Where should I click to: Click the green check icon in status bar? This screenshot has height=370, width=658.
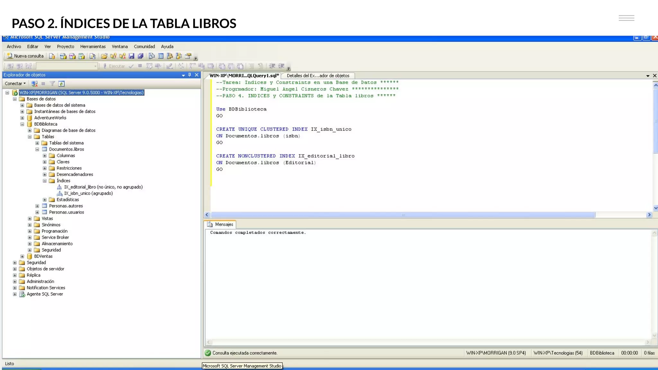[208, 353]
